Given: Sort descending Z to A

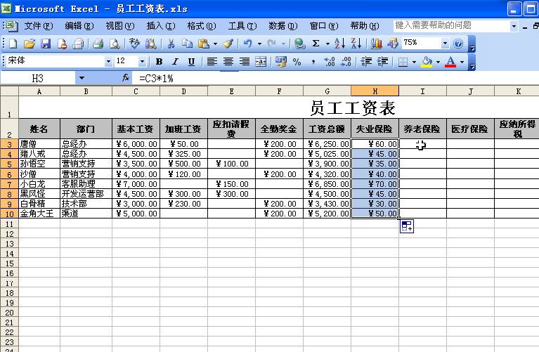Looking at the screenshot, I should click(x=356, y=44).
